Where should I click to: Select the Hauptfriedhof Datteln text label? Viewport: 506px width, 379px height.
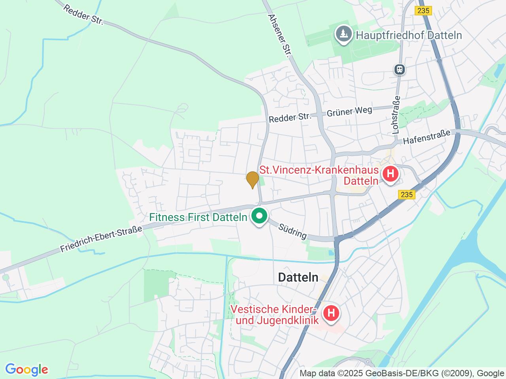tap(409, 35)
